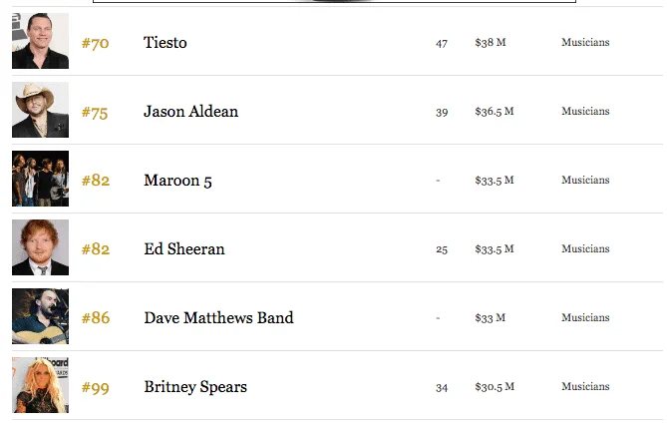
Task: Click the Ed Sheeran name link
Action: click(x=184, y=249)
